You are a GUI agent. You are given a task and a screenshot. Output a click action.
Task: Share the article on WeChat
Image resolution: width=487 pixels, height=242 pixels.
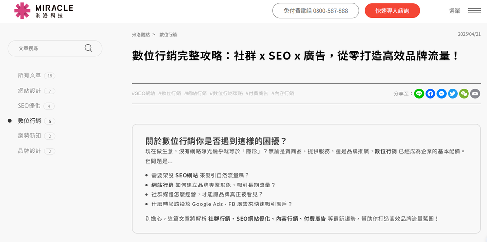pyautogui.click(x=464, y=93)
